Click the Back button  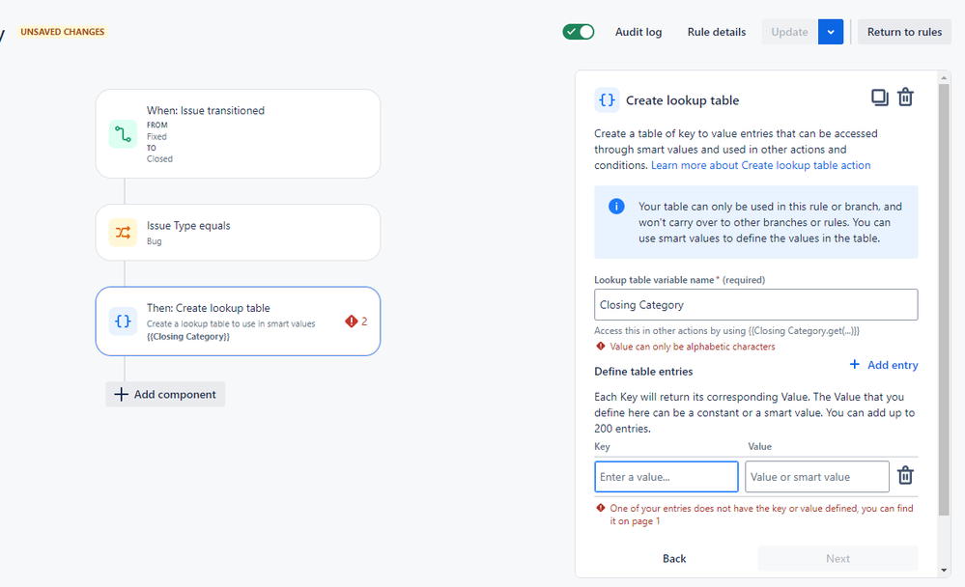674,558
